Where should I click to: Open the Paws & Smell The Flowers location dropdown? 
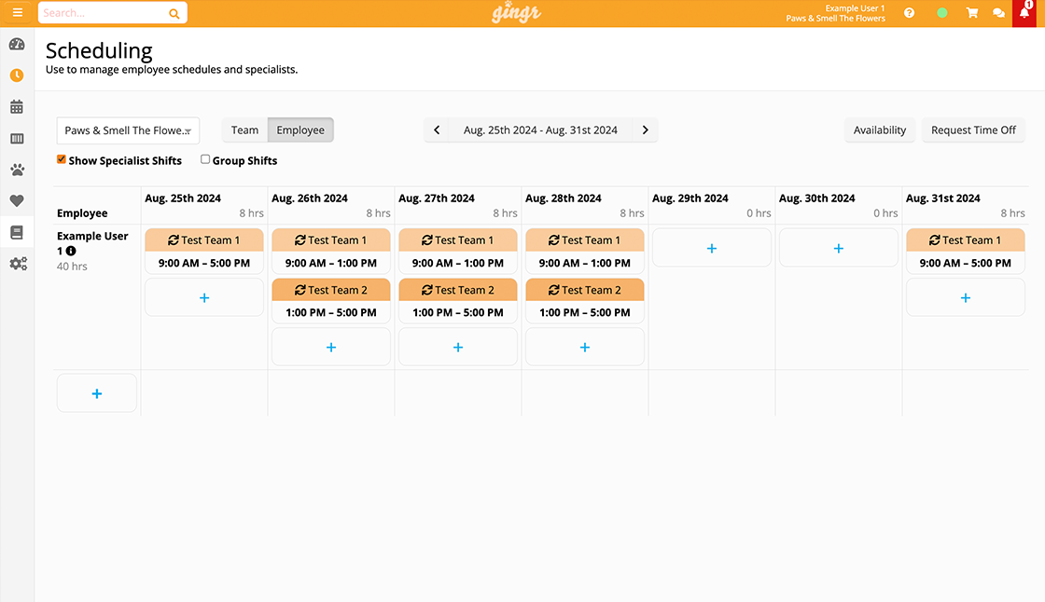coord(128,130)
